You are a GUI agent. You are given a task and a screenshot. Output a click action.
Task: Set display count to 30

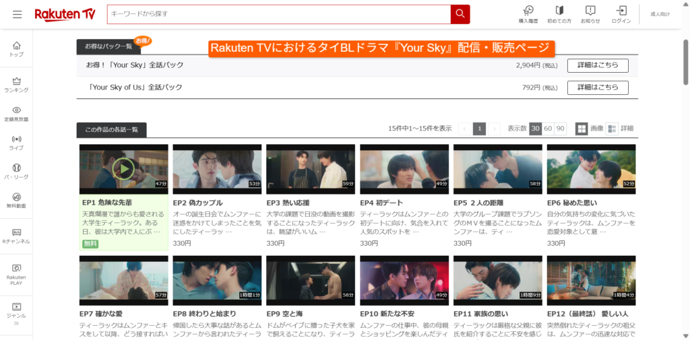click(535, 129)
